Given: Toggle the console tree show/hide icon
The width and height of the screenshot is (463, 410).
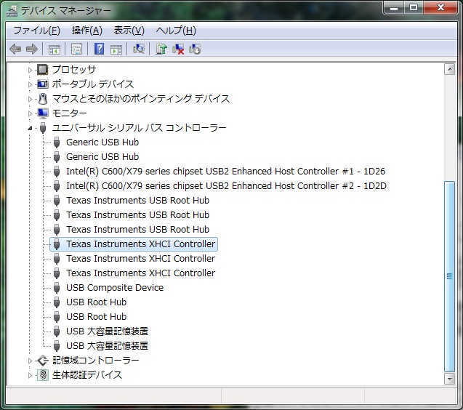Looking at the screenshot, I should pos(55,49).
